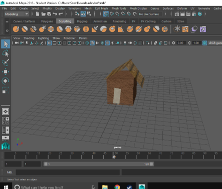Open the shelf tab selector menu icon
Screen dimensions: 222x189
[7, 21]
